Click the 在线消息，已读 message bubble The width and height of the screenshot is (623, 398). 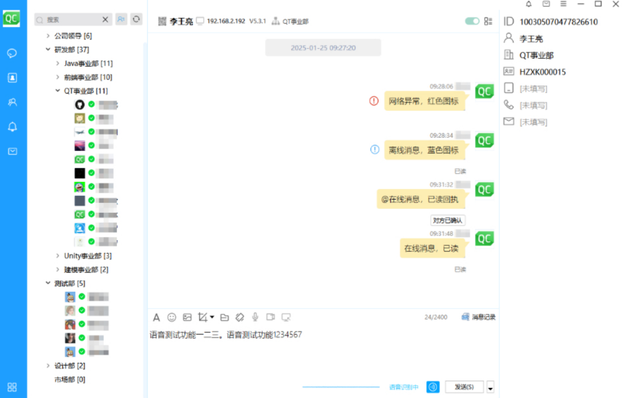(432, 248)
